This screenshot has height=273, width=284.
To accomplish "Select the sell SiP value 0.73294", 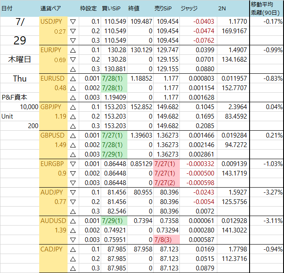I will click(167, 230).
